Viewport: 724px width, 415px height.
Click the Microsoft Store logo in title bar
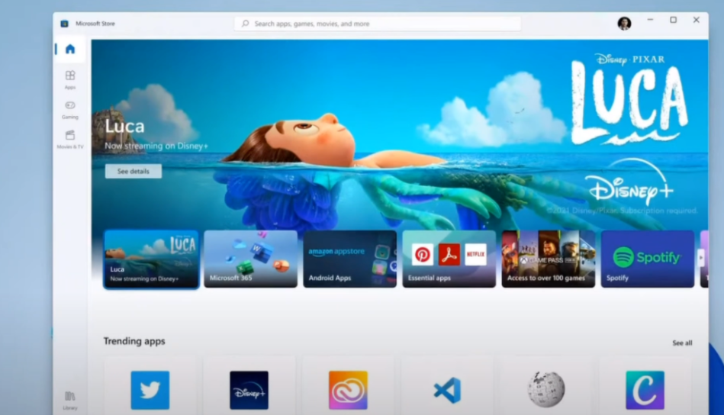tap(65, 24)
